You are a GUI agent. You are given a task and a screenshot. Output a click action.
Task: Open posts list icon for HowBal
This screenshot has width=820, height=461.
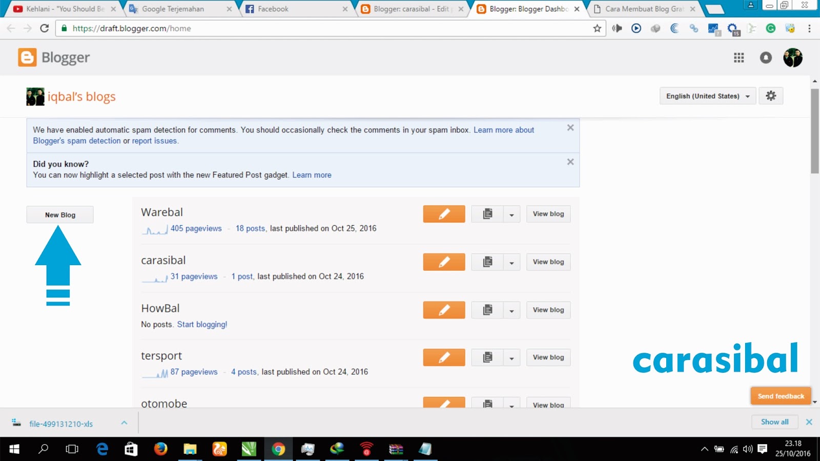[x=487, y=310]
